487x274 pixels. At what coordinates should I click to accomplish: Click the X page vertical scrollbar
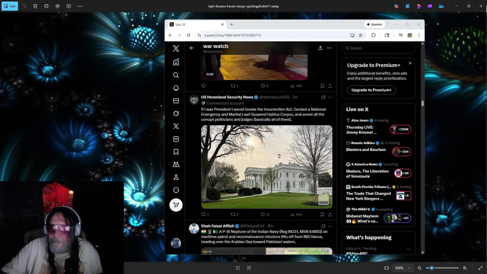coord(422,103)
